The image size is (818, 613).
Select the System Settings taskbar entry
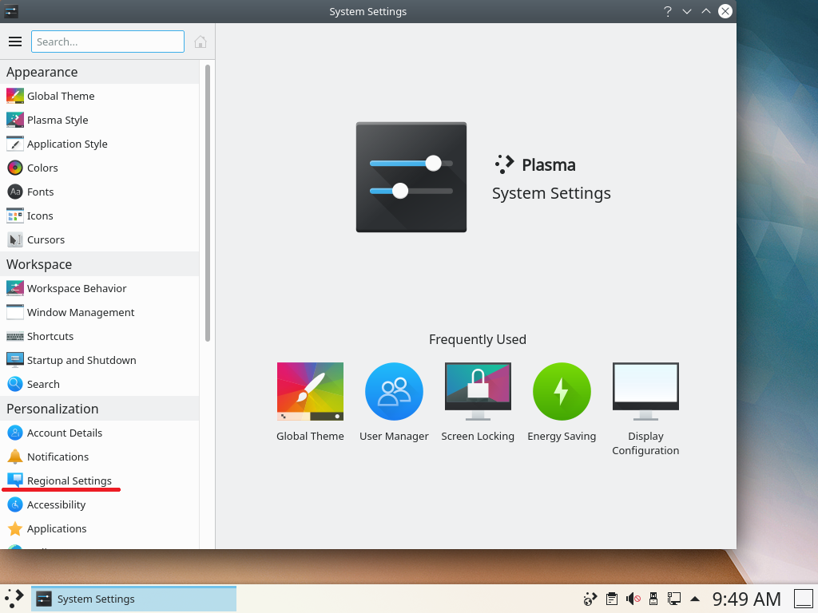point(133,599)
